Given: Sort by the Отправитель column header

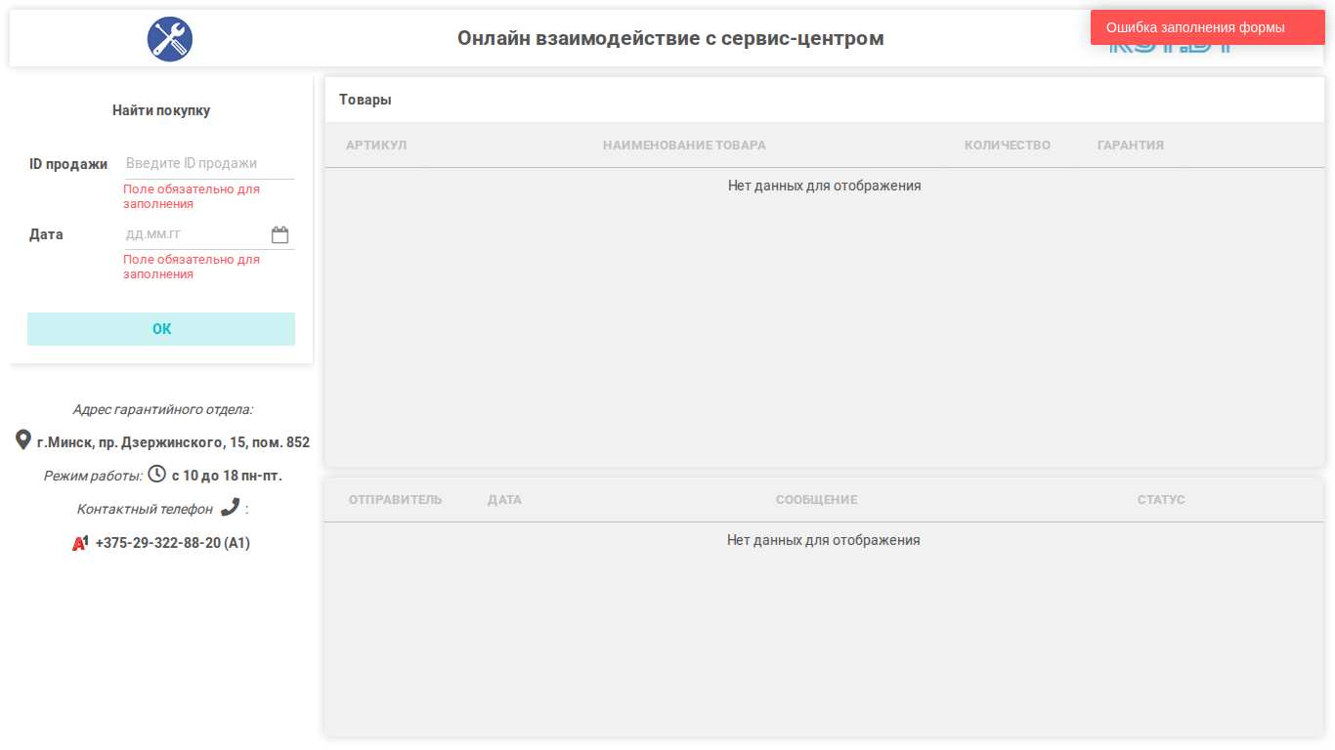Looking at the screenshot, I should coord(396,500).
